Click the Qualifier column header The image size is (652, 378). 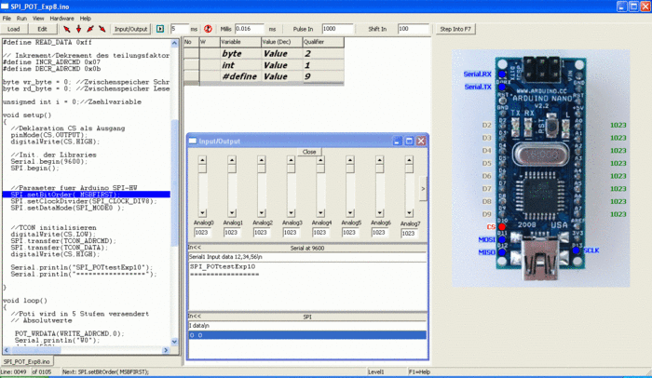(323, 42)
